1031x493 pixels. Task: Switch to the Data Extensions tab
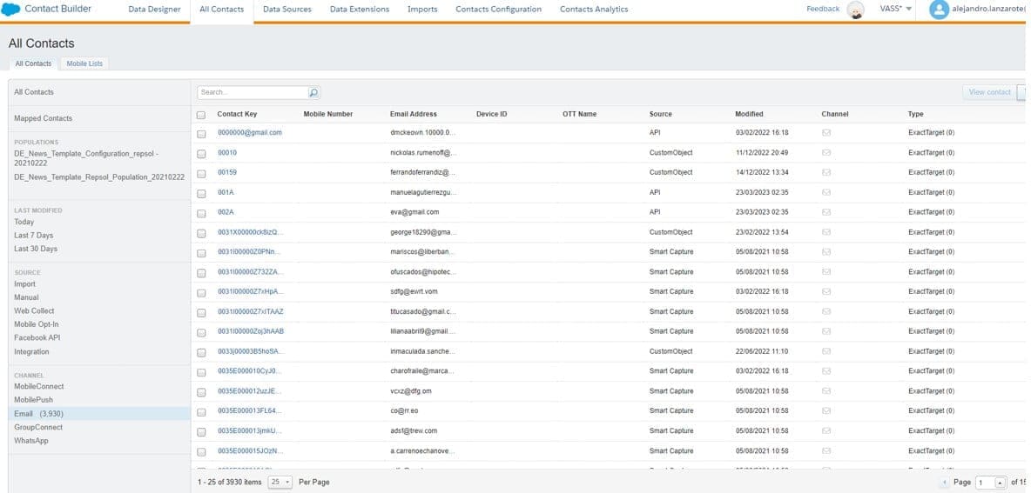coord(359,10)
